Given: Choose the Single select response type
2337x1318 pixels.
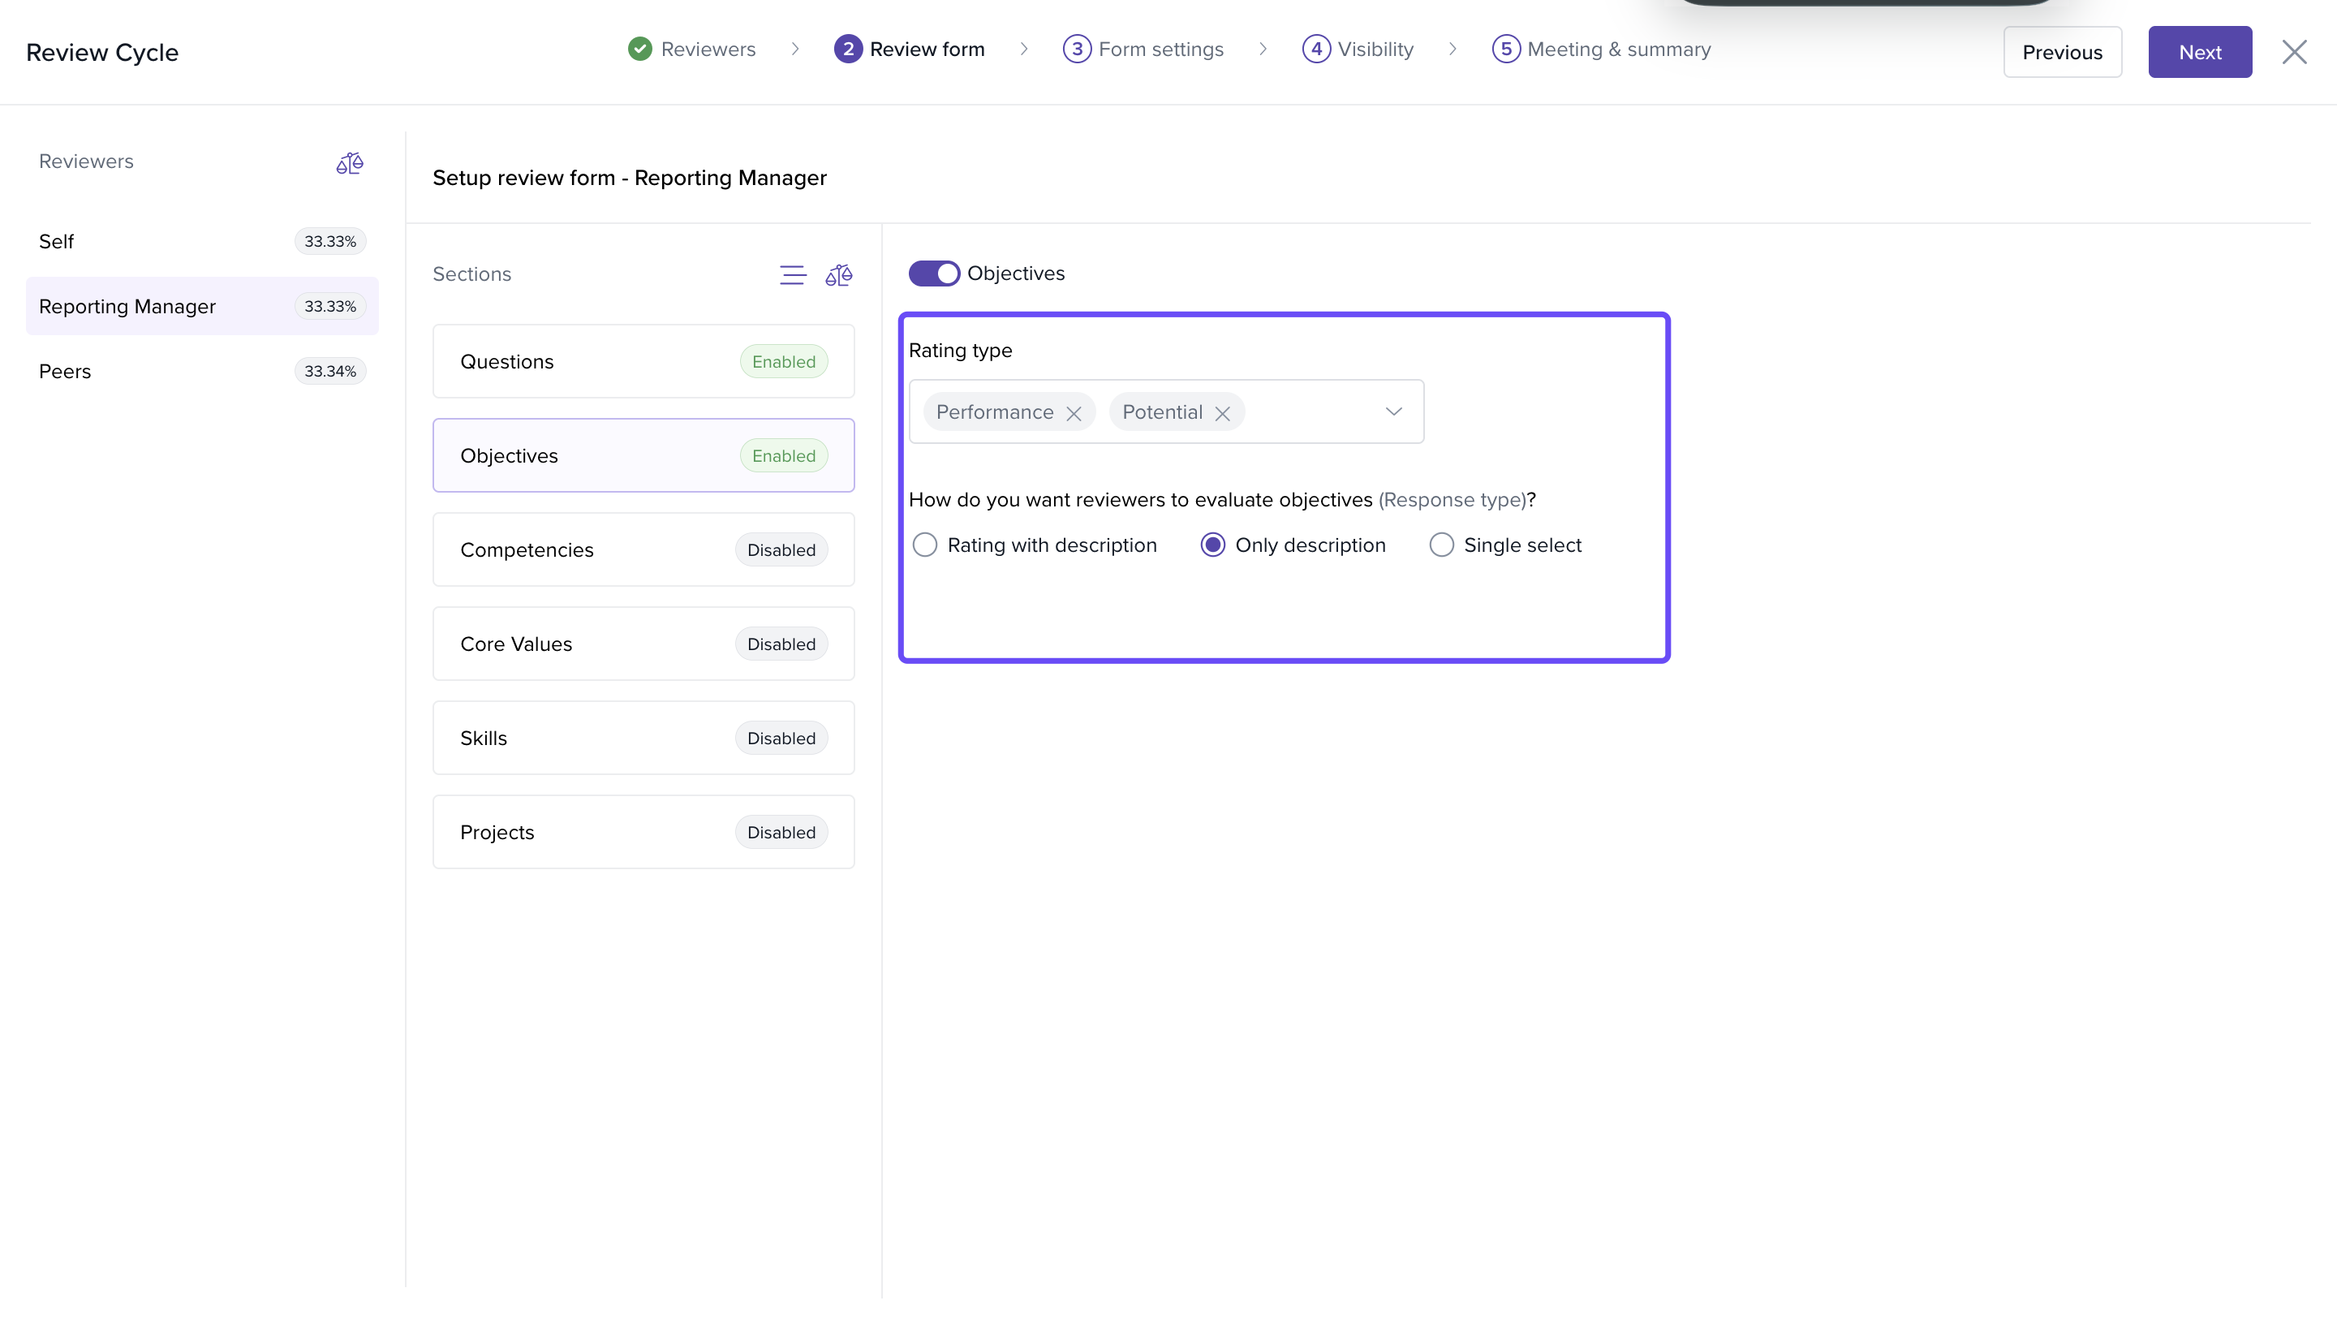Looking at the screenshot, I should pos(1440,545).
